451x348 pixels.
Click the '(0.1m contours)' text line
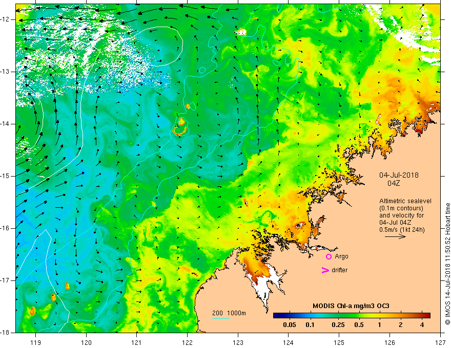coord(403,208)
